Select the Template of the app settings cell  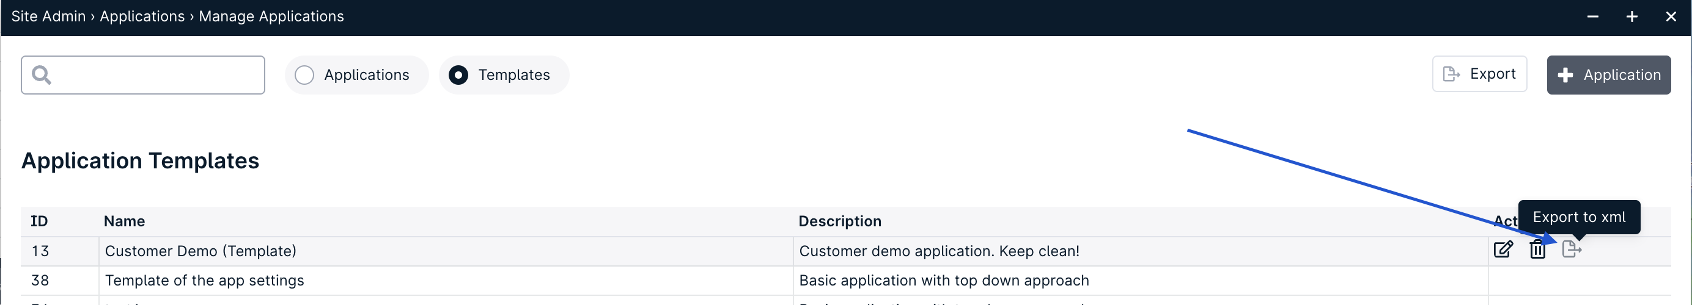pos(446,281)
